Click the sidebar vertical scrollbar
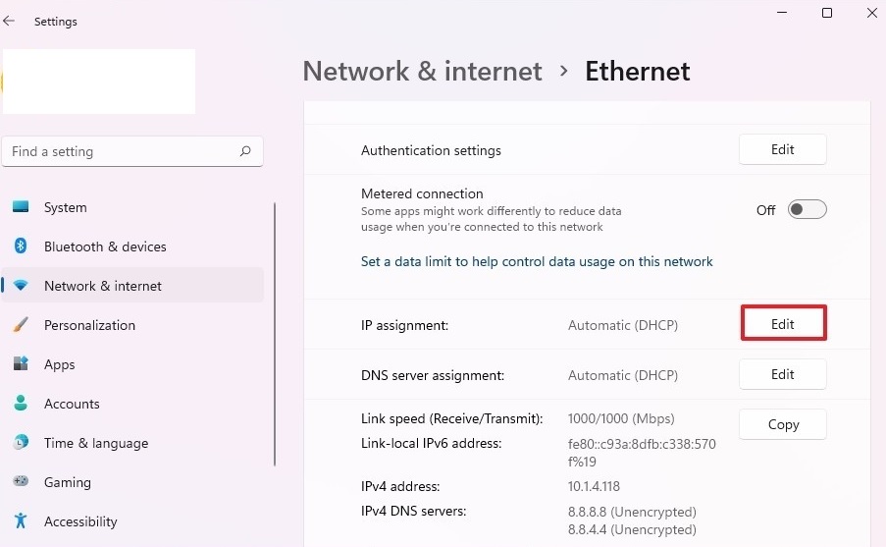 276,334
